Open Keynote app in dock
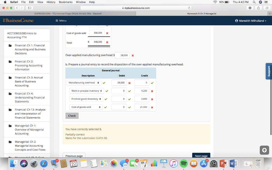Screen dimensions: 272x170 pyautogui.click(x=164, y=164)
